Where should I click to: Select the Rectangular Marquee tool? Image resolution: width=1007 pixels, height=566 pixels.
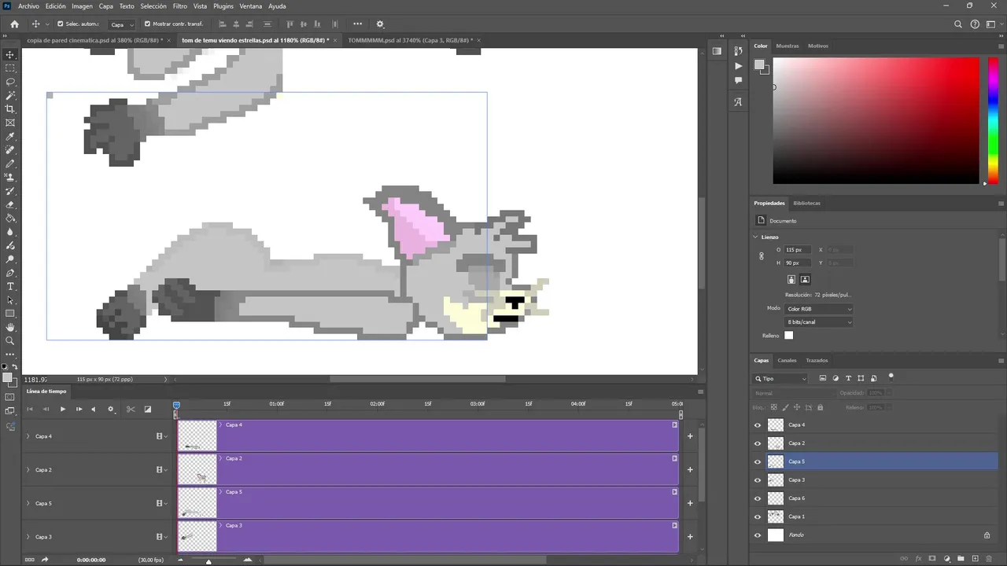click(10, 68)
